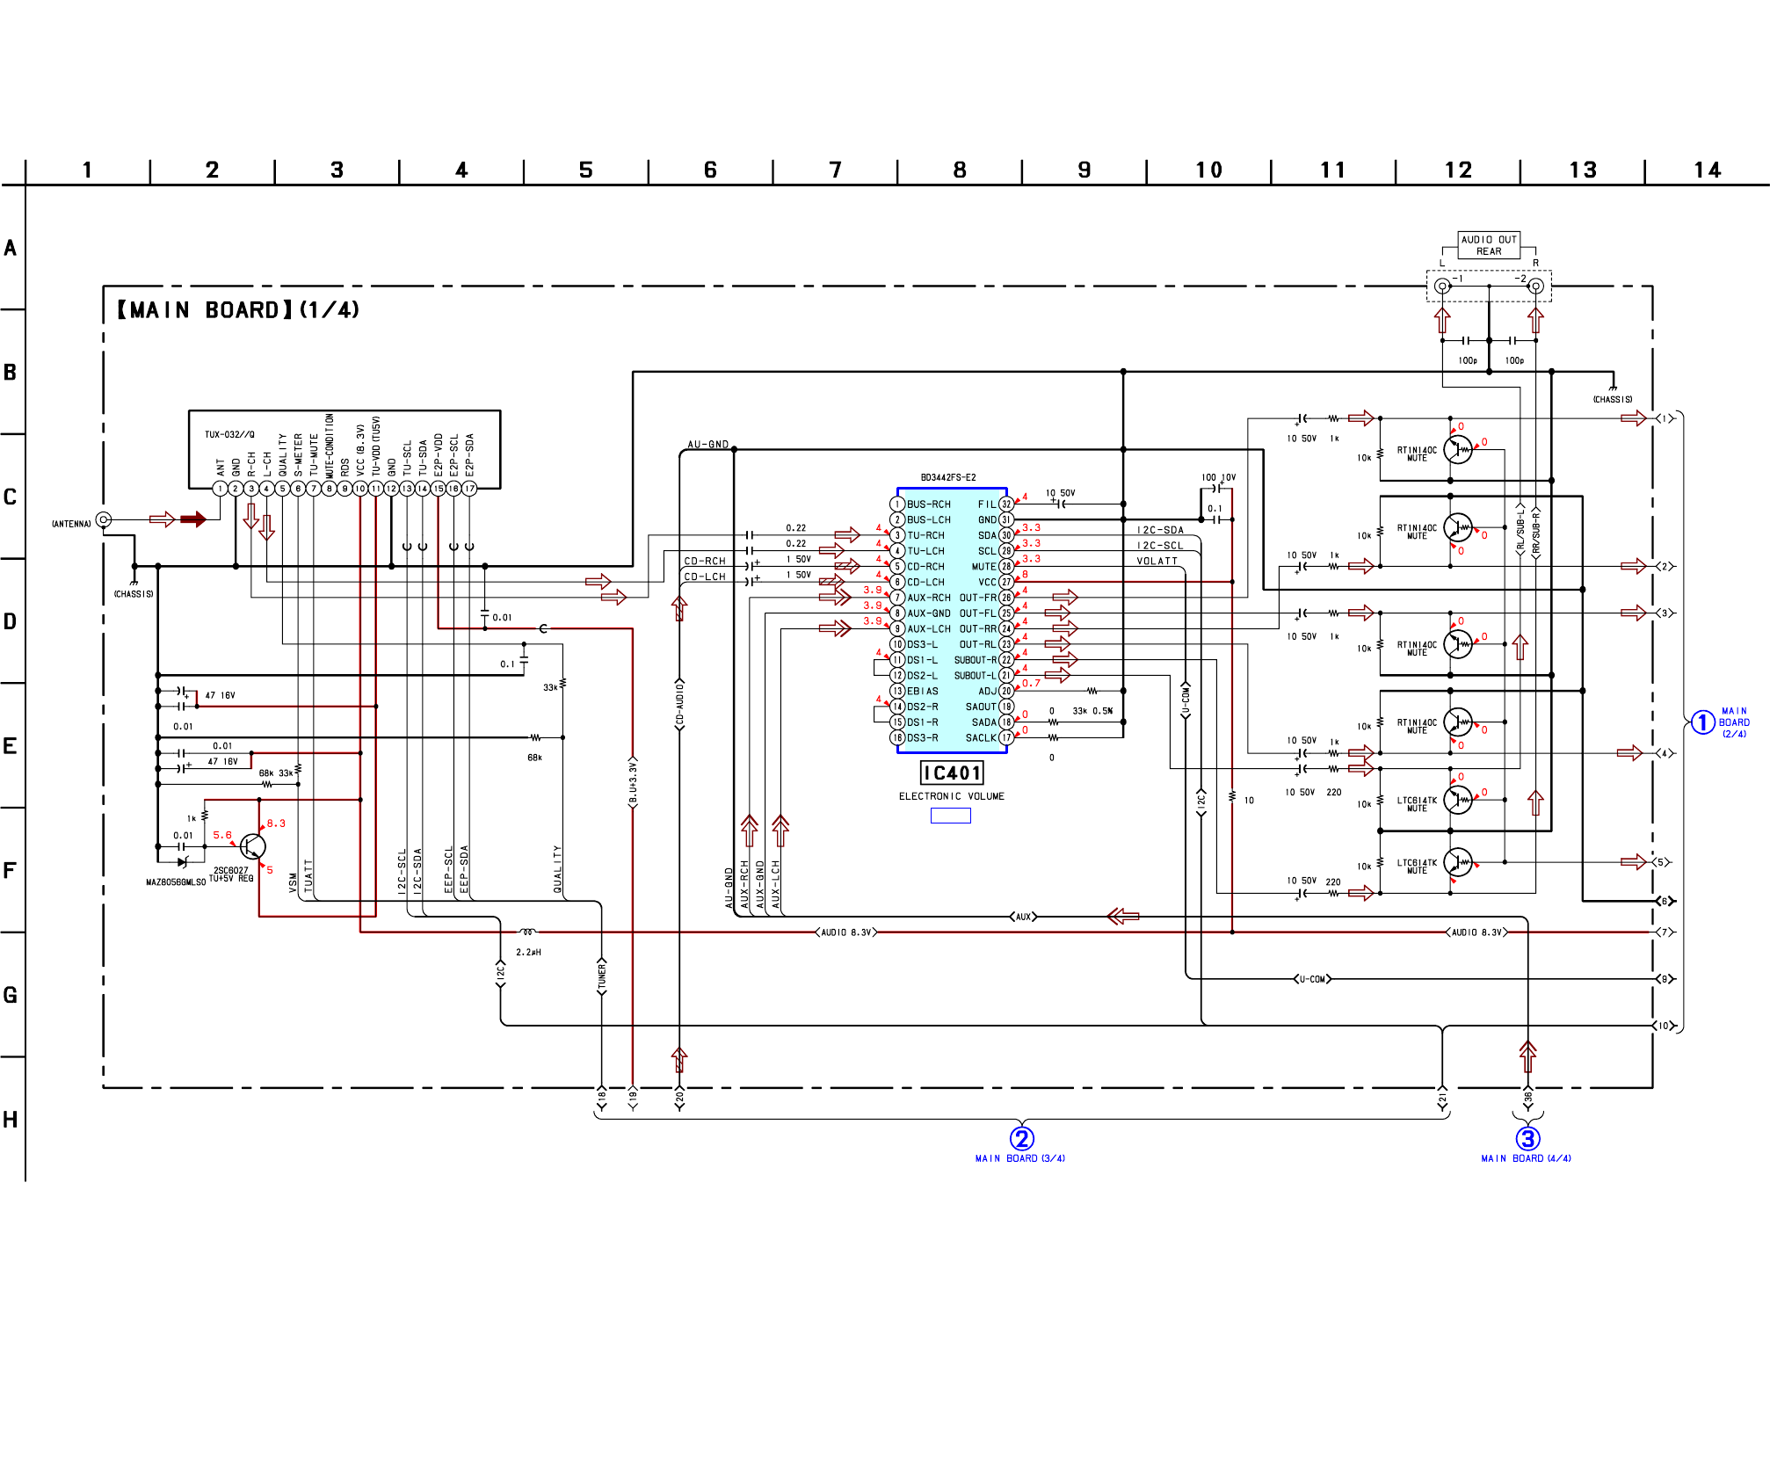Select pin 1 BUS-RCH on IC401

[x=897, y=504]
